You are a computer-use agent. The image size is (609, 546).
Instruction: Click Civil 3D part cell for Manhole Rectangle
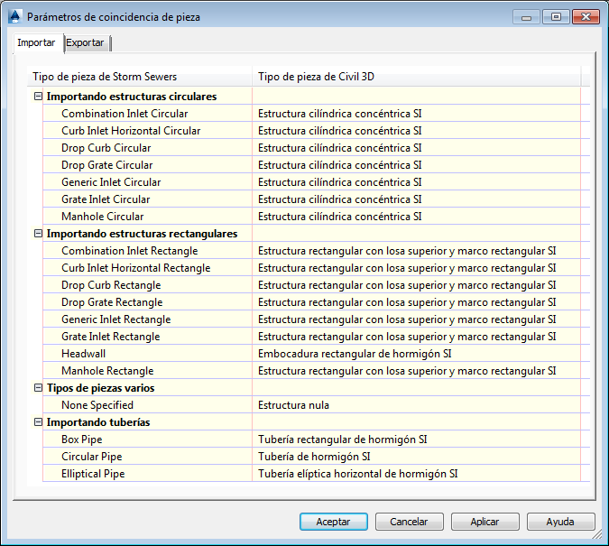click(416, 370)
